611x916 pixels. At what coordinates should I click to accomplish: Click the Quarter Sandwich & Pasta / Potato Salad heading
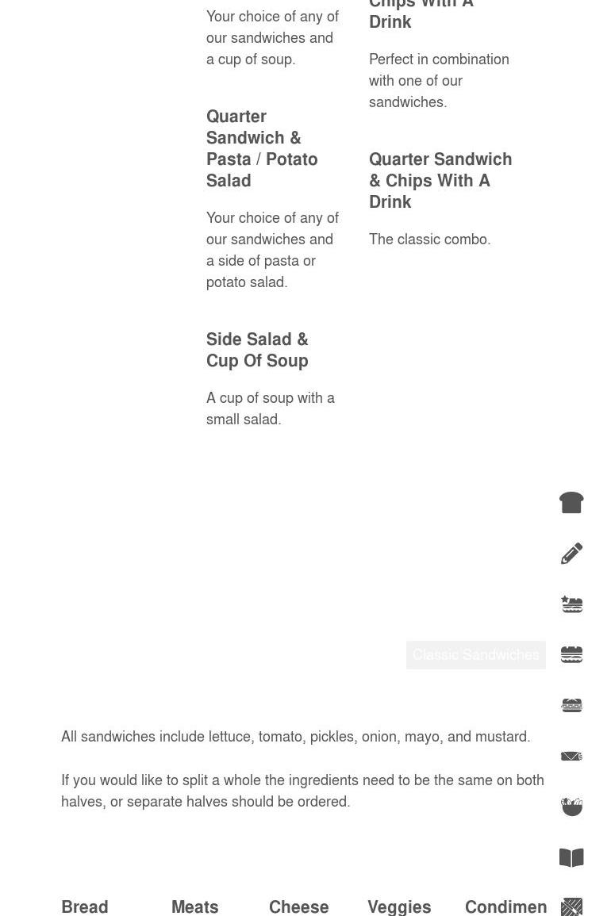coord(262,148)
